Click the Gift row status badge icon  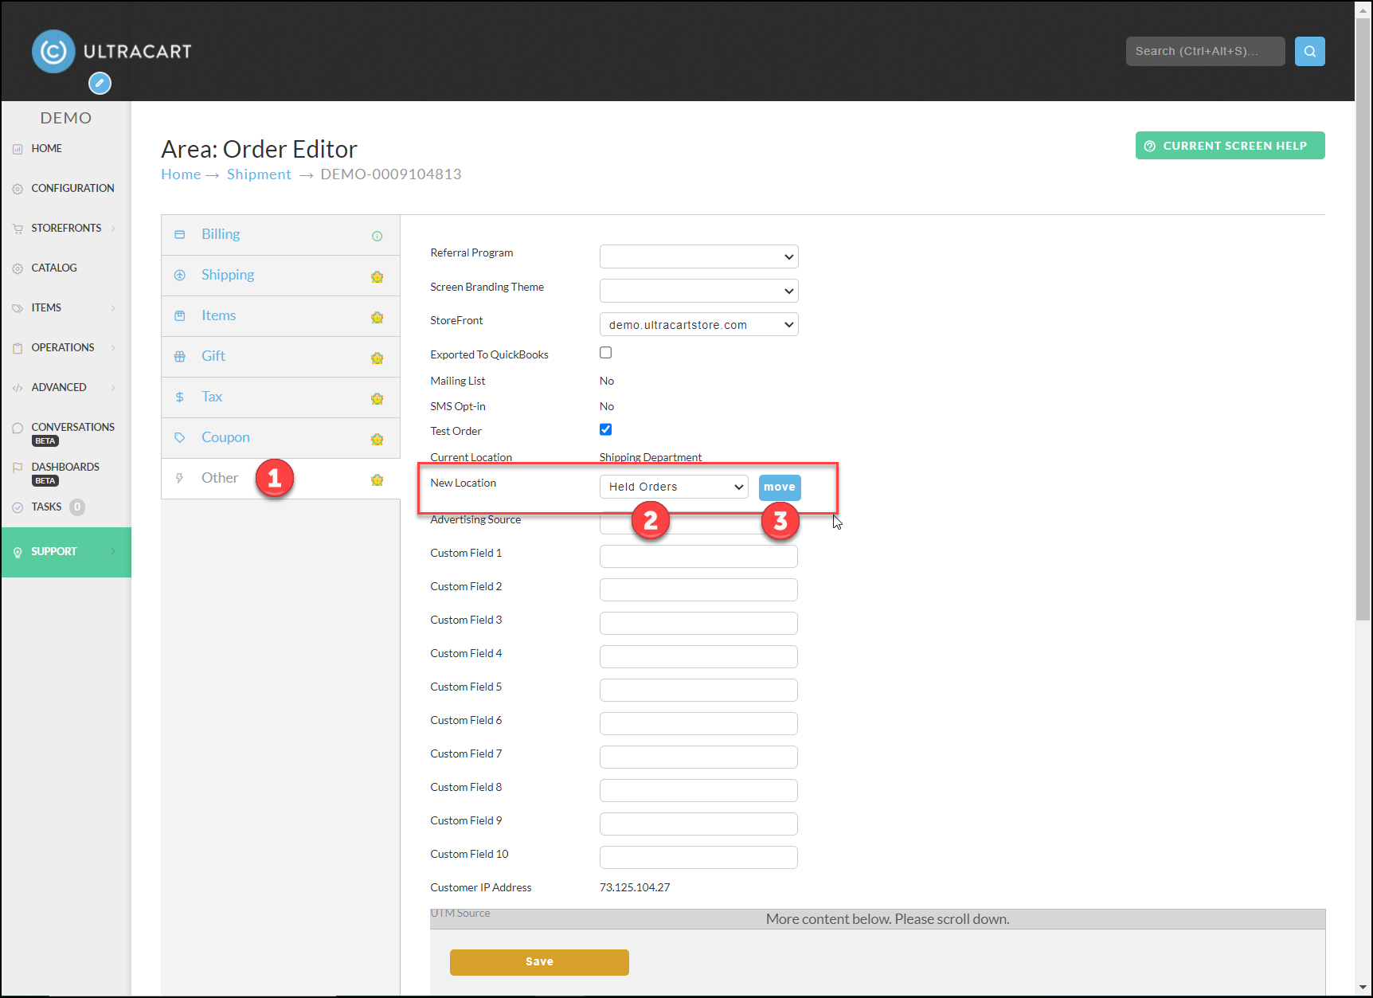pyautogui.click(x=377, y=358)
